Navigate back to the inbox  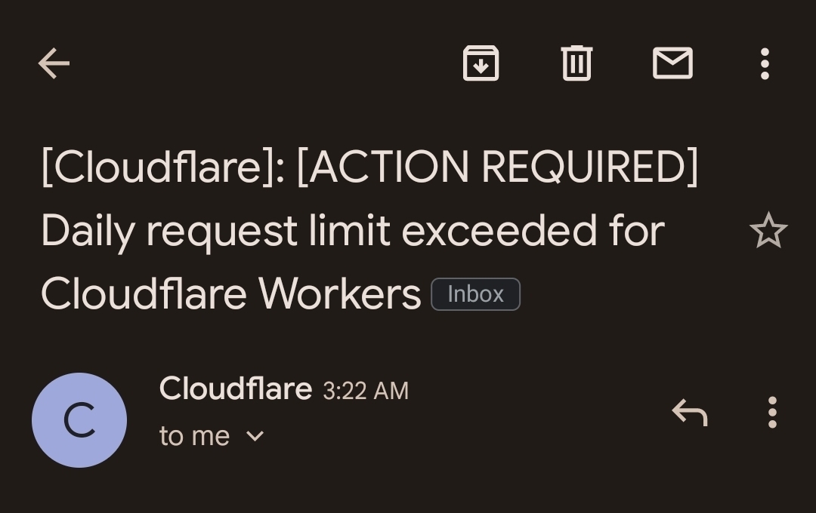tap(53, 63)
